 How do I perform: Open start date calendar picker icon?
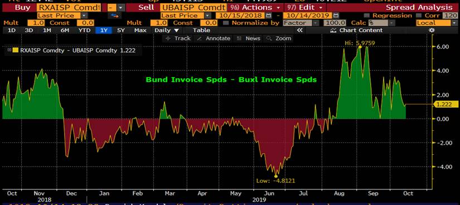[268, 15]
